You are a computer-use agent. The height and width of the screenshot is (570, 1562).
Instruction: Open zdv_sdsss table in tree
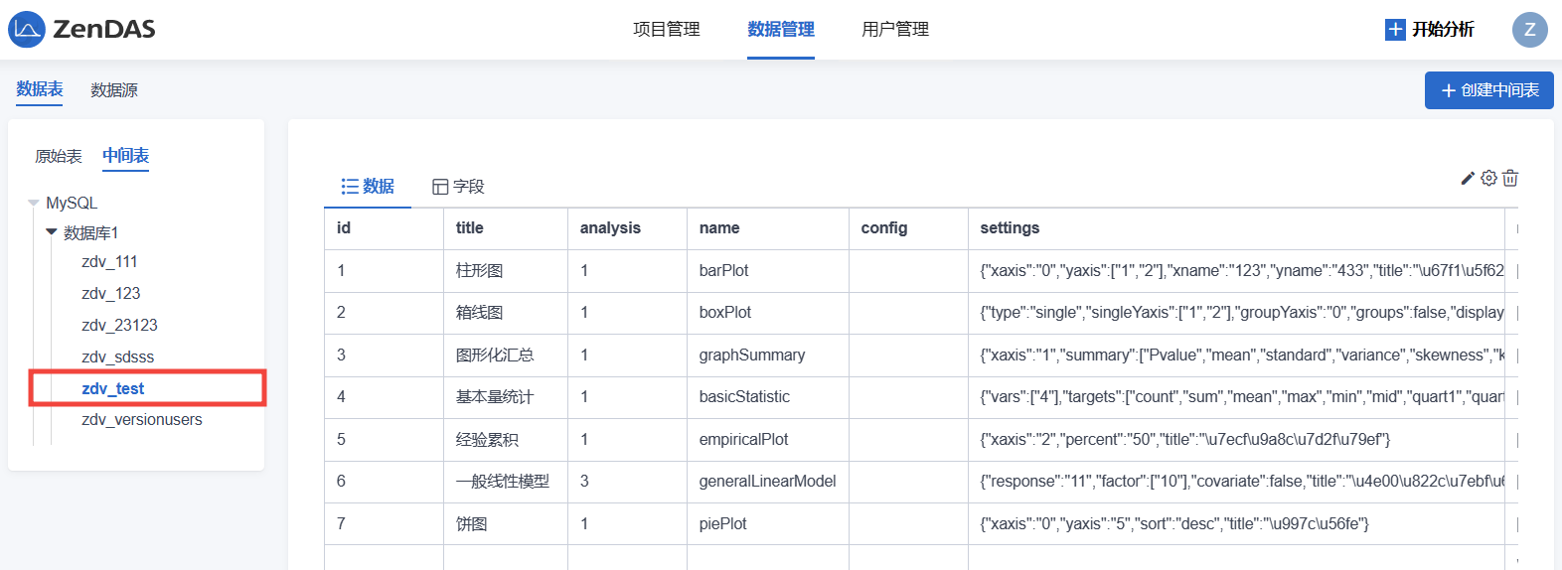[117, 357]
